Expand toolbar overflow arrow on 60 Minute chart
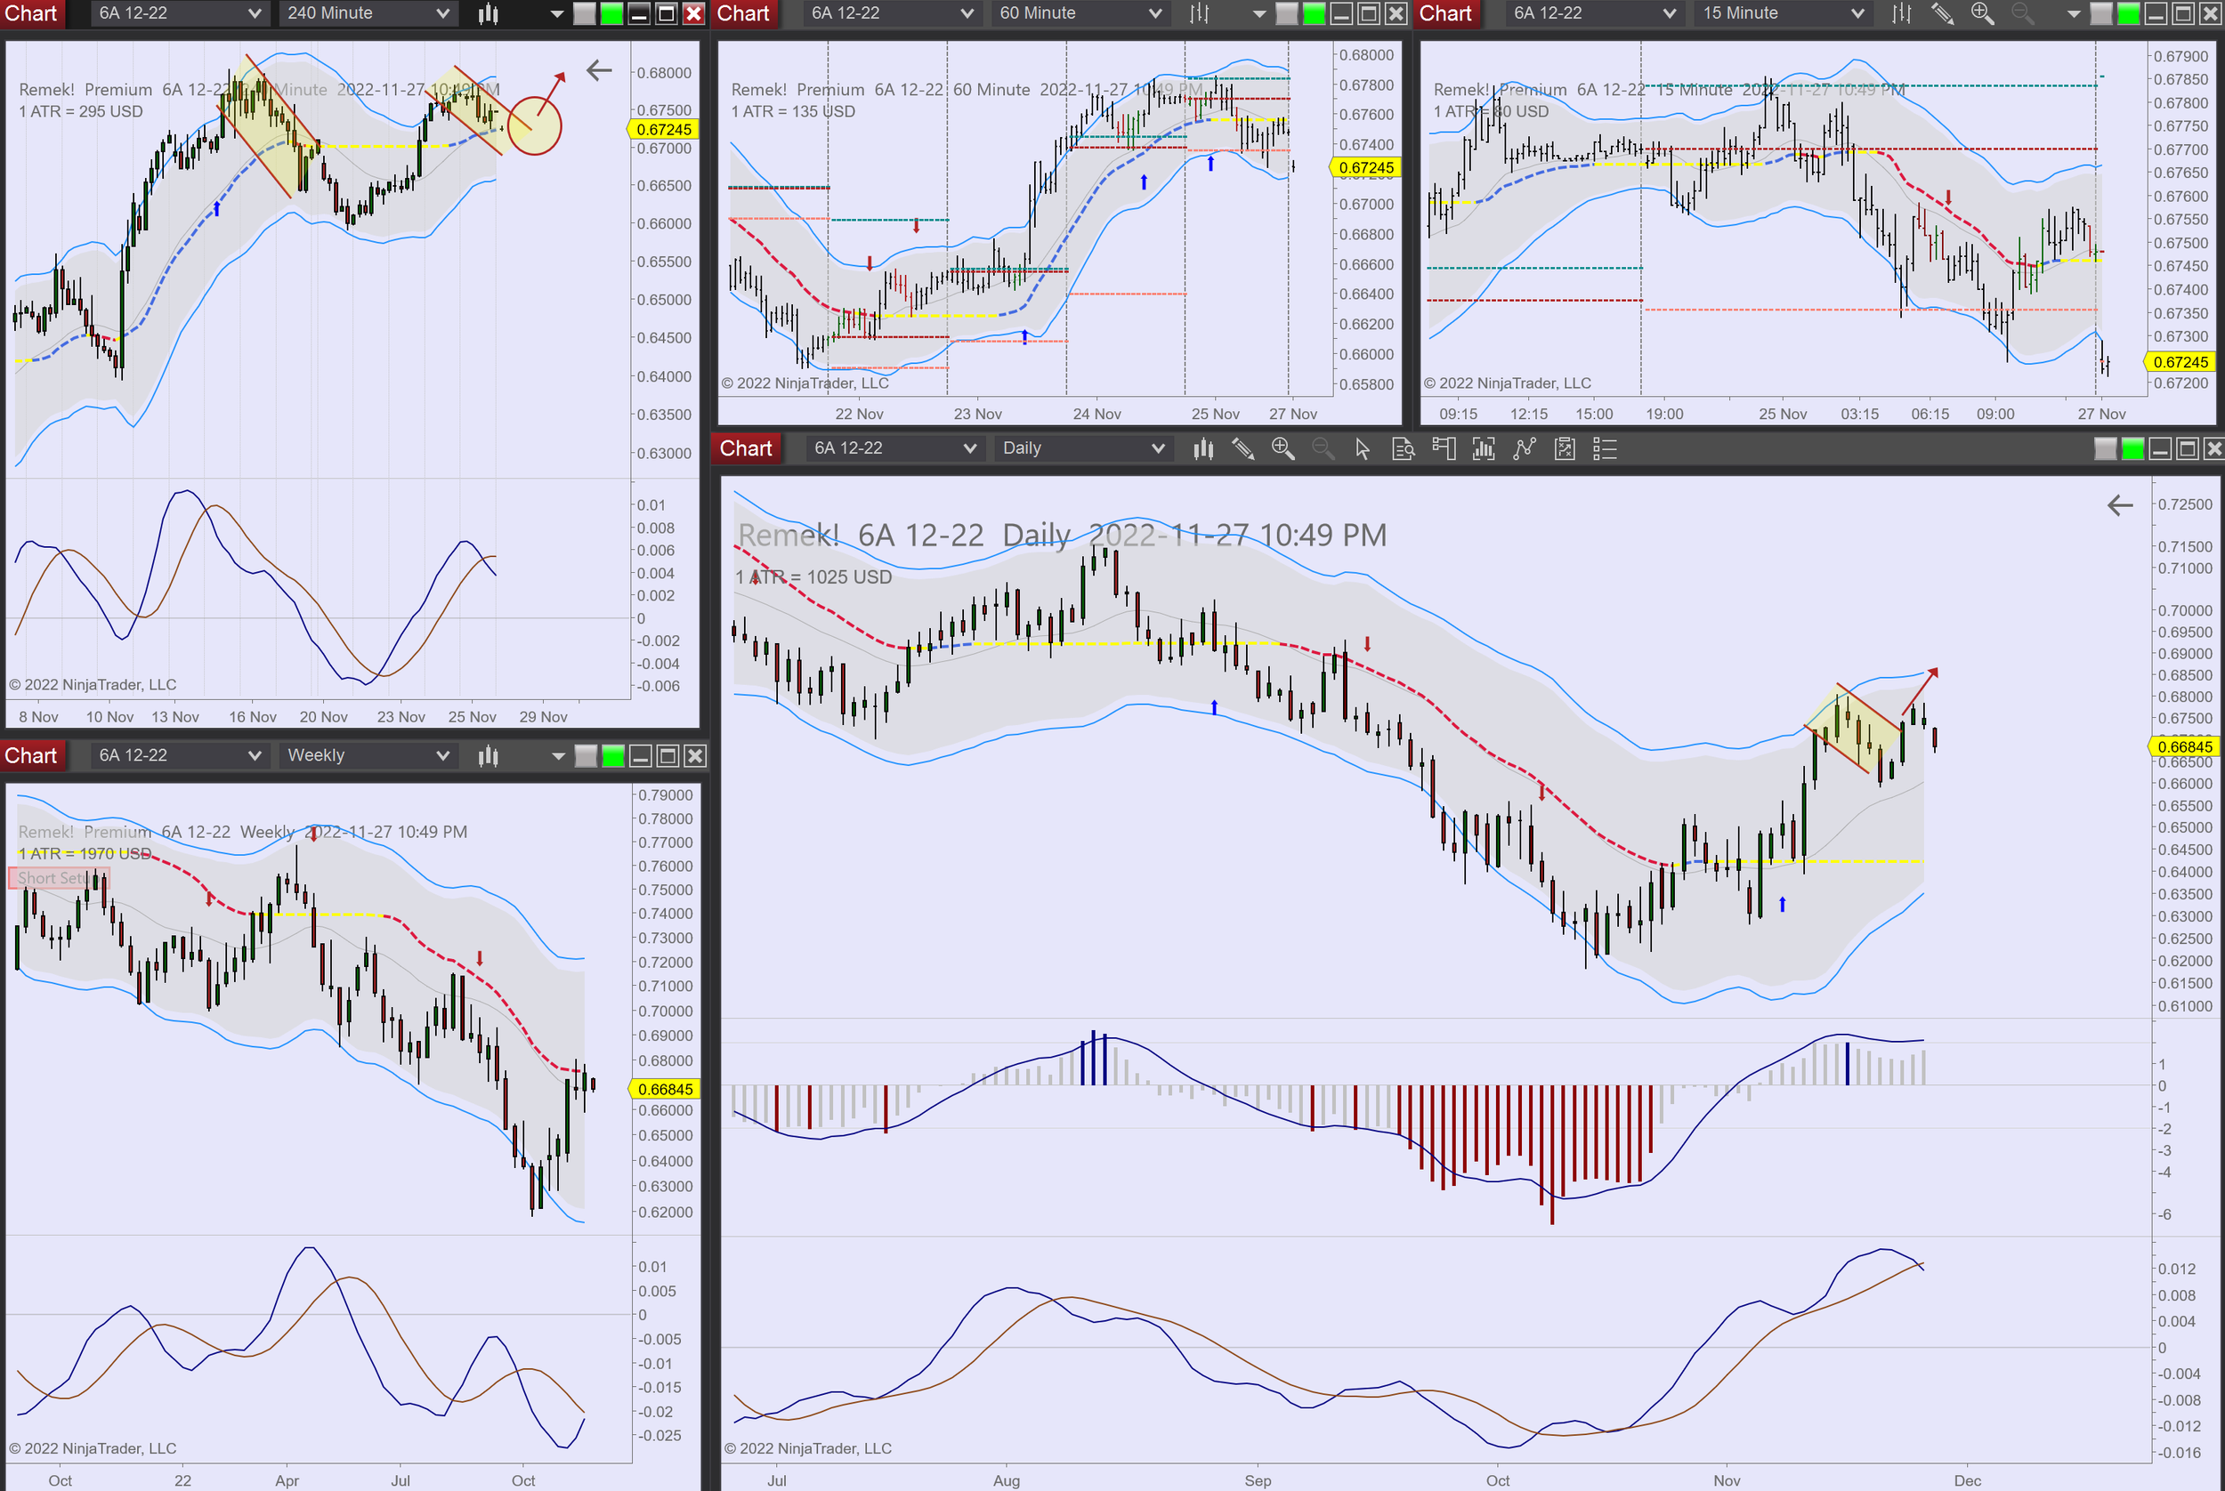 tap(1258, 13)
